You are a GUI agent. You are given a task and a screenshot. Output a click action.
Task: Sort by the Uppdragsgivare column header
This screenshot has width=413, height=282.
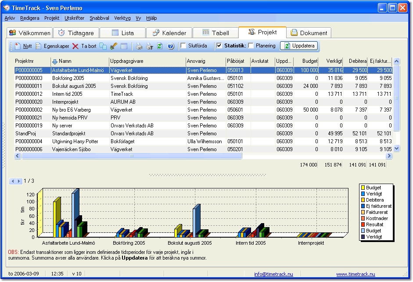click(x=147, y=61)
